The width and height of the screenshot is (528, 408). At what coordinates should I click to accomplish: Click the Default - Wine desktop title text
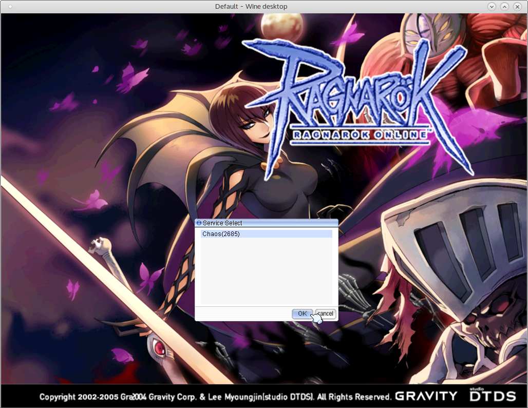(251, 6)
